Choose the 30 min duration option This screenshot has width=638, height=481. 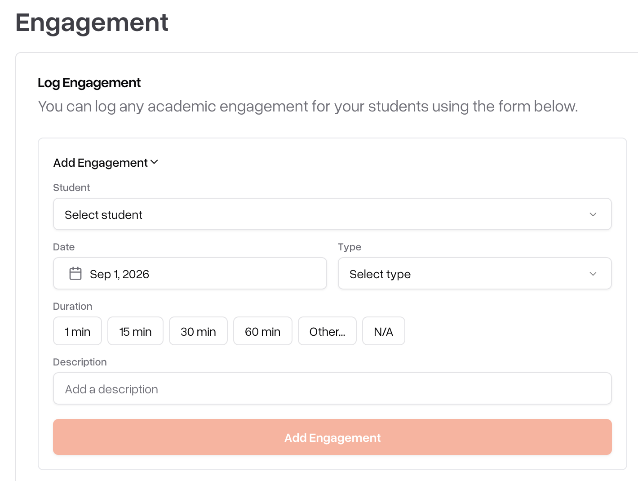[199, 331]
